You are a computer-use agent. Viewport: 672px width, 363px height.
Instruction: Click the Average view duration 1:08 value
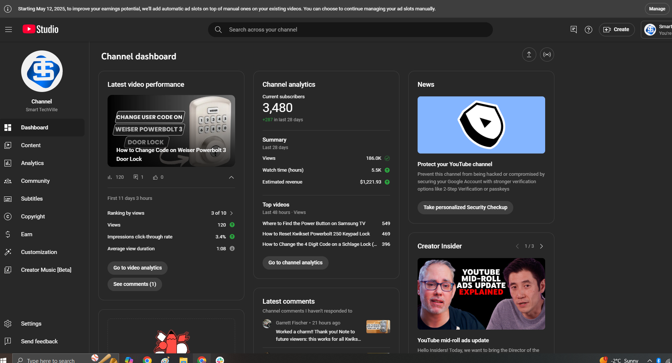[221, 249]
